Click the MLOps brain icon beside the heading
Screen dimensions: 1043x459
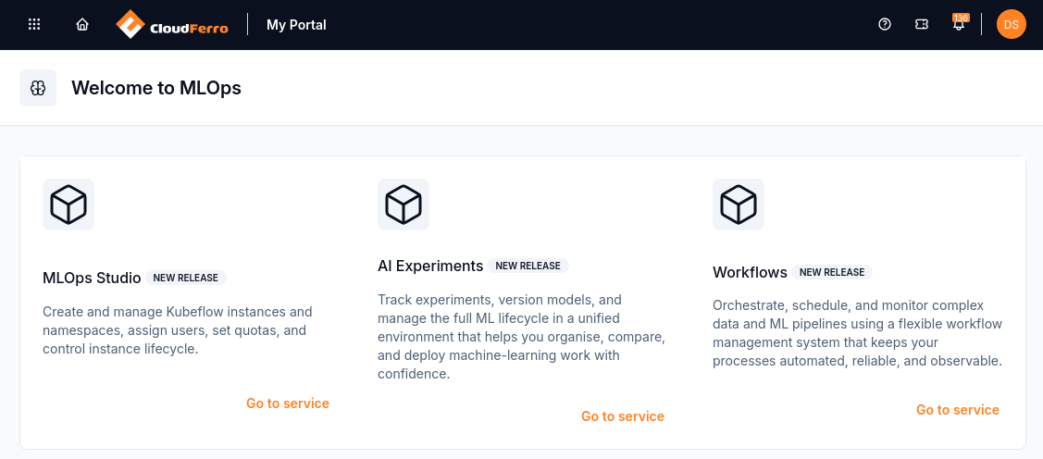[x=38, y=88]
